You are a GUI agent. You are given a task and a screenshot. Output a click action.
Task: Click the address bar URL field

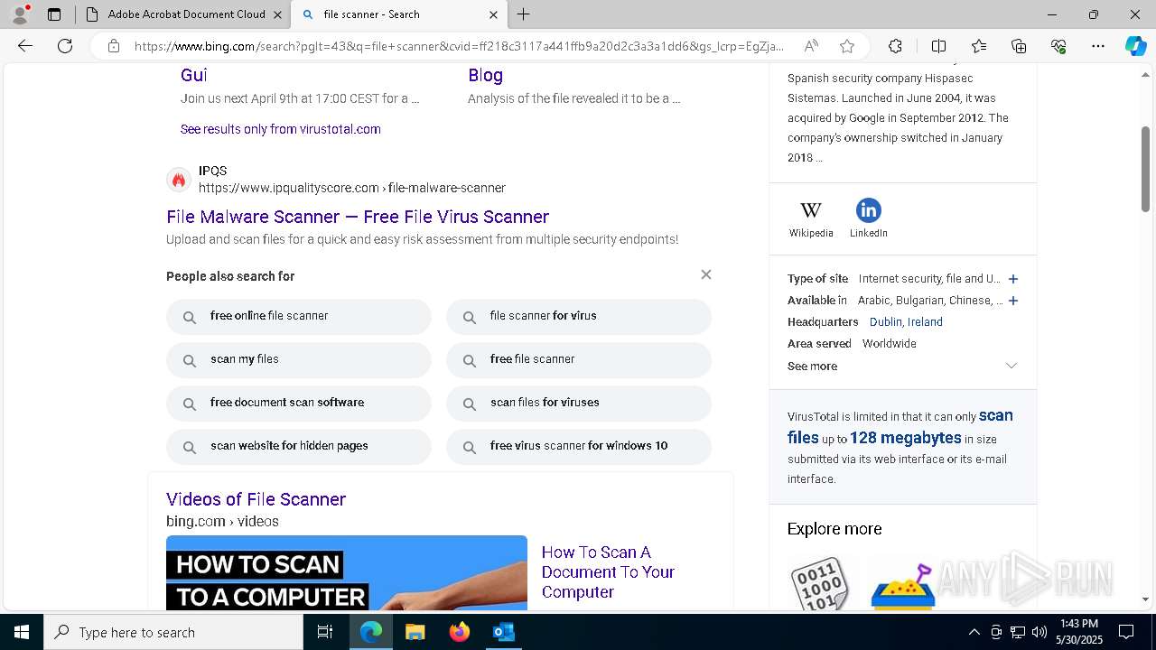pyautogui.click(x=459, y=46)
